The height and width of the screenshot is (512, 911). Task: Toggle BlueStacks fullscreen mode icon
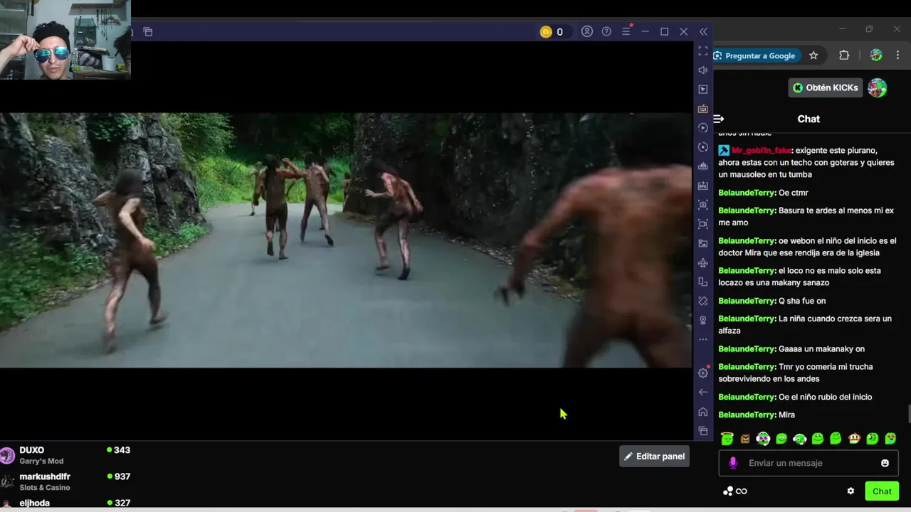(x=703, y=51)
